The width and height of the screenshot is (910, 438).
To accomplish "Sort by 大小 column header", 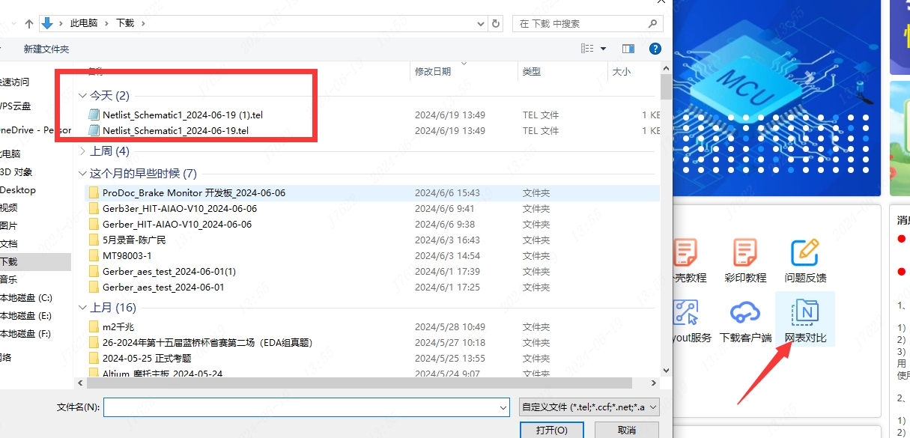I will (x=622, y=72).
